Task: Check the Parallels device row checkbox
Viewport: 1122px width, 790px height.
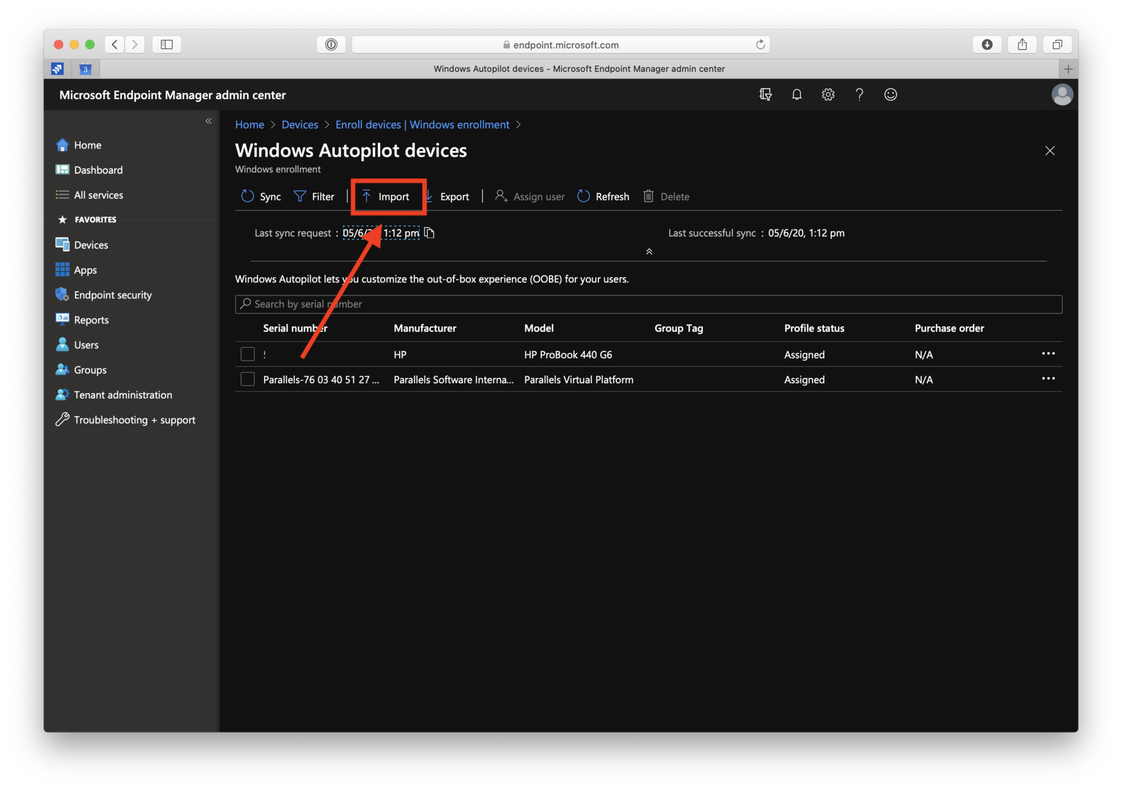Action: [x=247, y=379]
